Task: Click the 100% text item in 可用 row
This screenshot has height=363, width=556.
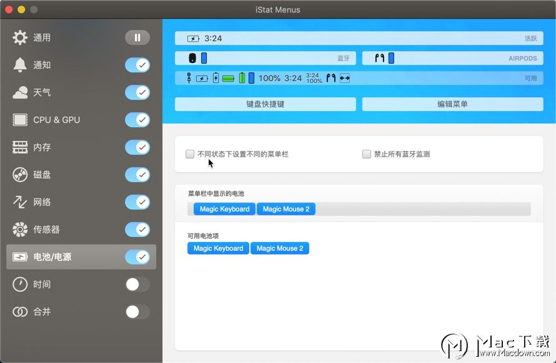Action: pos(269,78)
